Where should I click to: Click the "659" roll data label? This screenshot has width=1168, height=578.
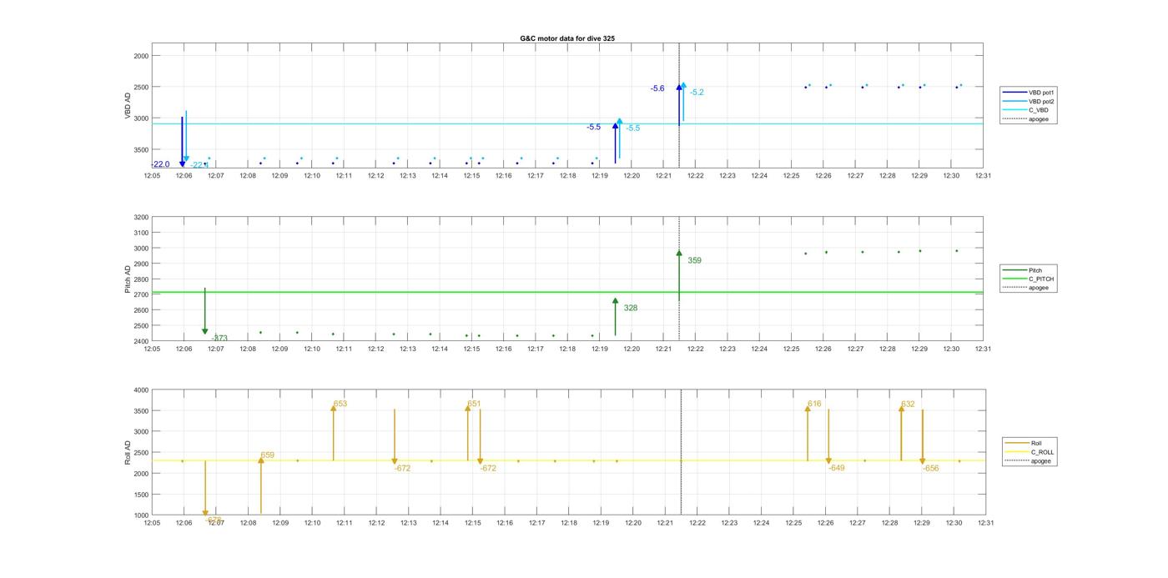(x=267, y=455)
